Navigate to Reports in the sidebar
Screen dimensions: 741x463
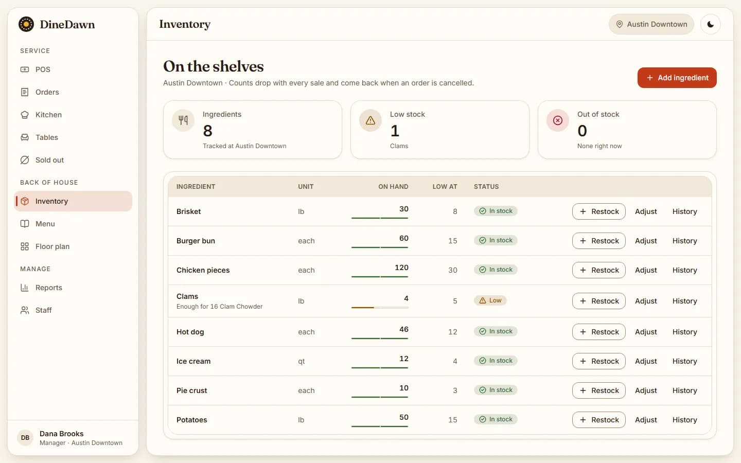[73, 288]
